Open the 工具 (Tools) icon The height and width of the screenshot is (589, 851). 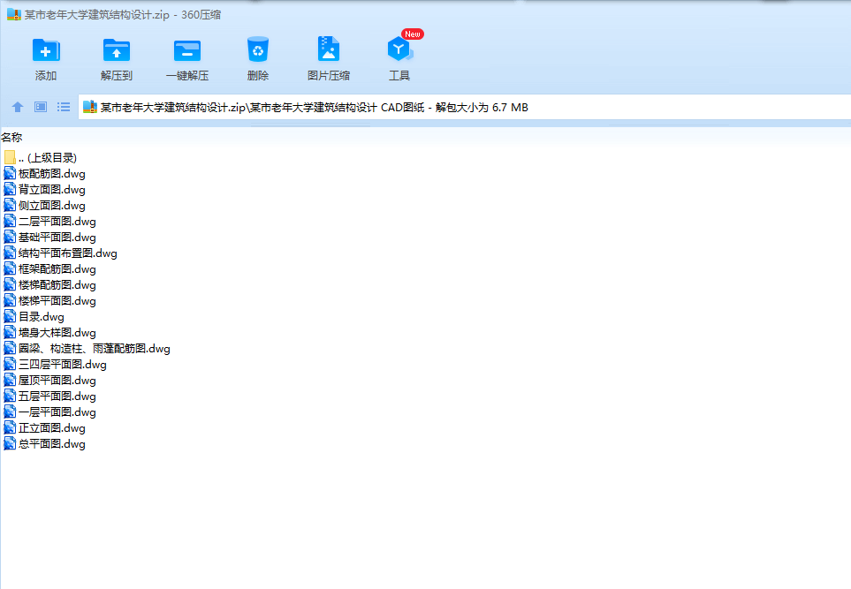pos(399,49)
